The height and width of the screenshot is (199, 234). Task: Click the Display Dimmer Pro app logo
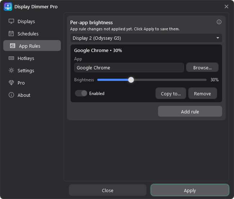click(8, 7)
